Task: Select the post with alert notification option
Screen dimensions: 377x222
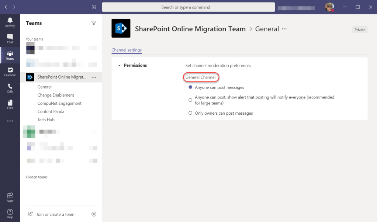Action: (190, 100)
